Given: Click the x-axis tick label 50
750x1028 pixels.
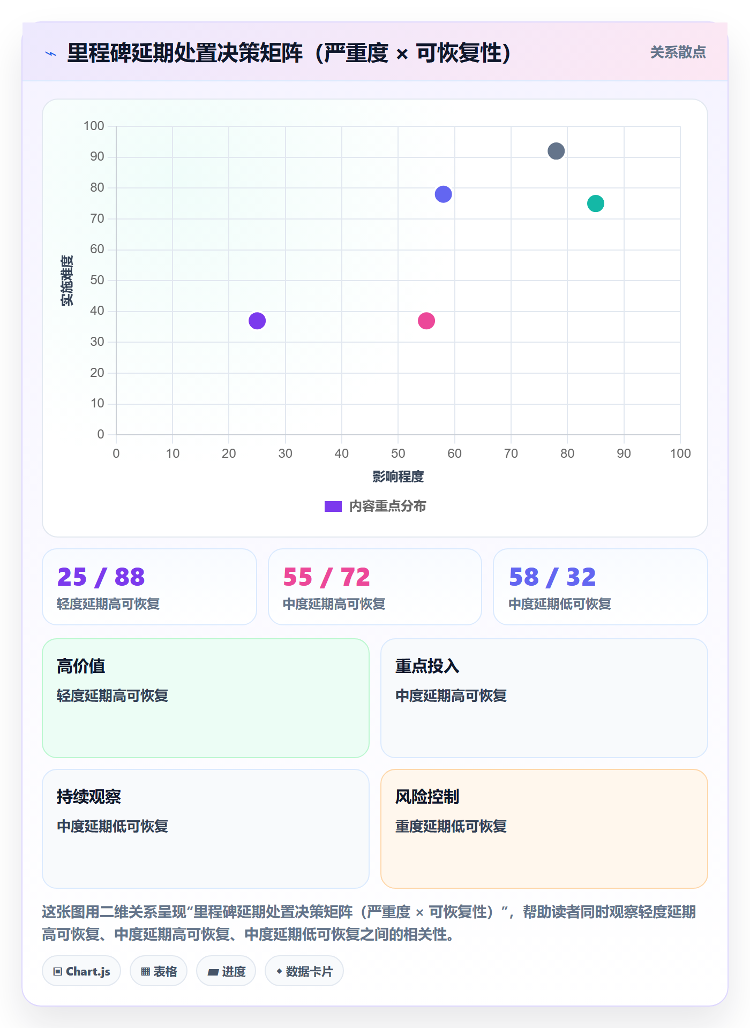Looking at the screenshot, I should click(x=398, y=453).
